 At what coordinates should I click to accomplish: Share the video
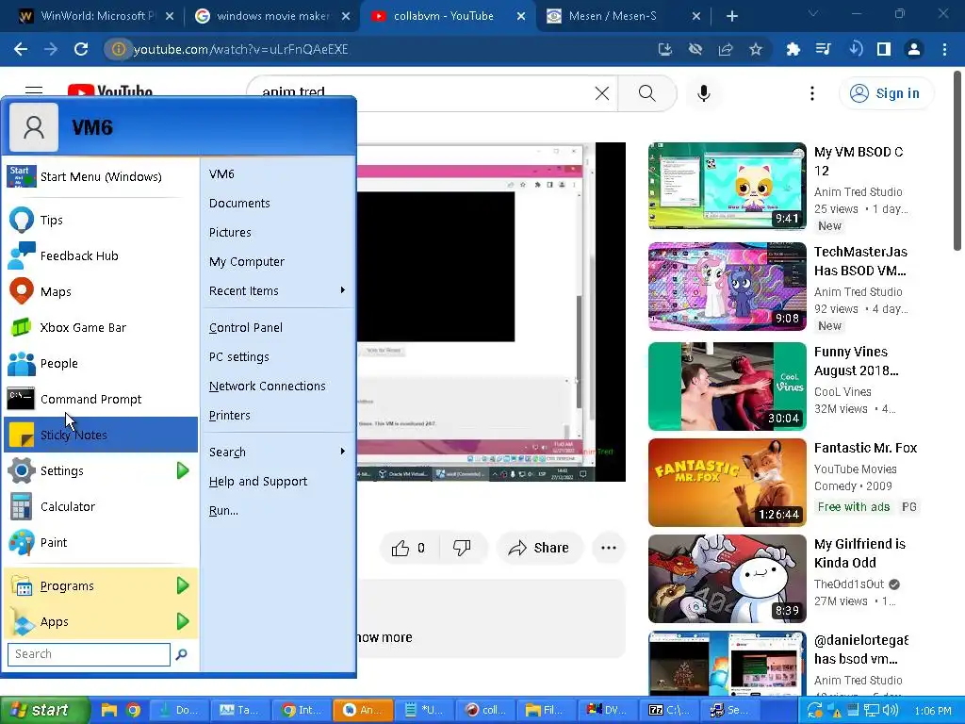(539, 548)
